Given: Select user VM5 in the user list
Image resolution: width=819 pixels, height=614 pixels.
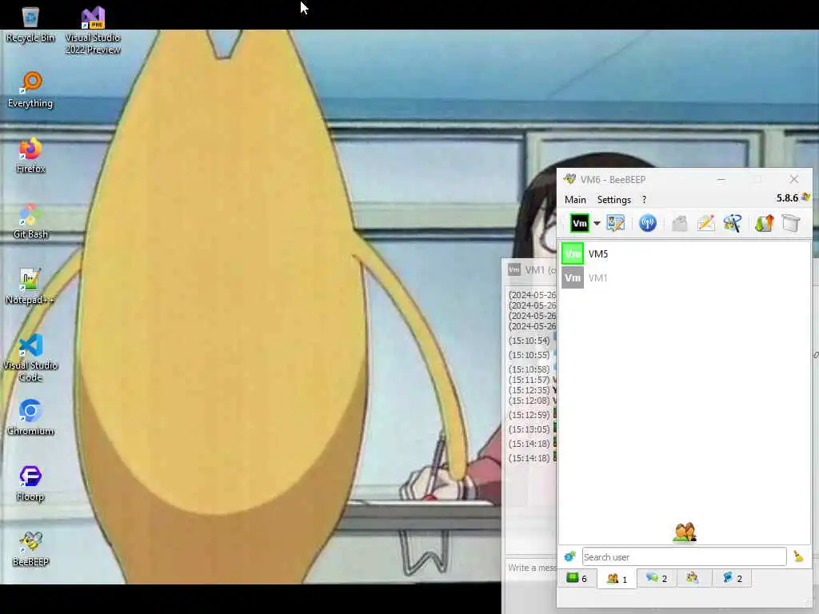Looking at the screenshot, I should click(685, 253).
